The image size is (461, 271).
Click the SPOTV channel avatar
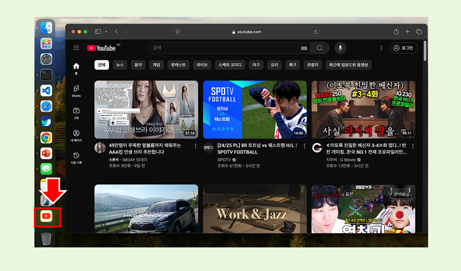point(208,148)
